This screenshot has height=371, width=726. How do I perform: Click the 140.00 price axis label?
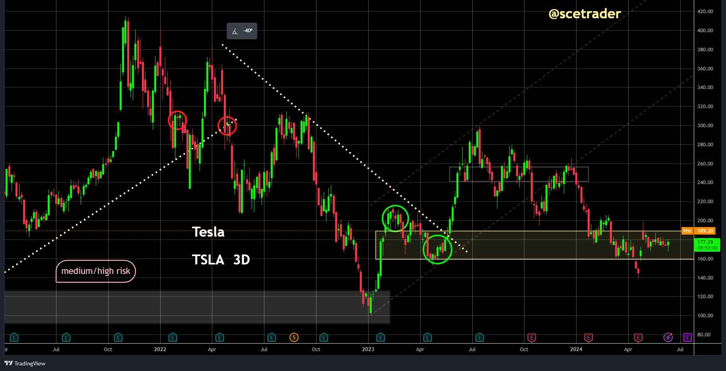(705, 278)
